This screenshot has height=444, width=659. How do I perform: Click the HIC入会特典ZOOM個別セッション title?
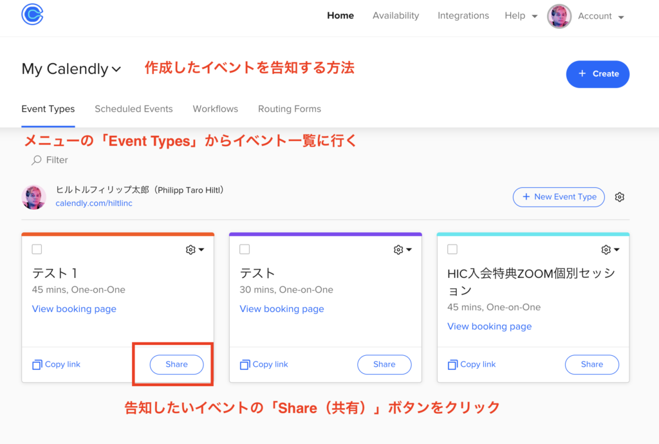[x=531, y=282]
